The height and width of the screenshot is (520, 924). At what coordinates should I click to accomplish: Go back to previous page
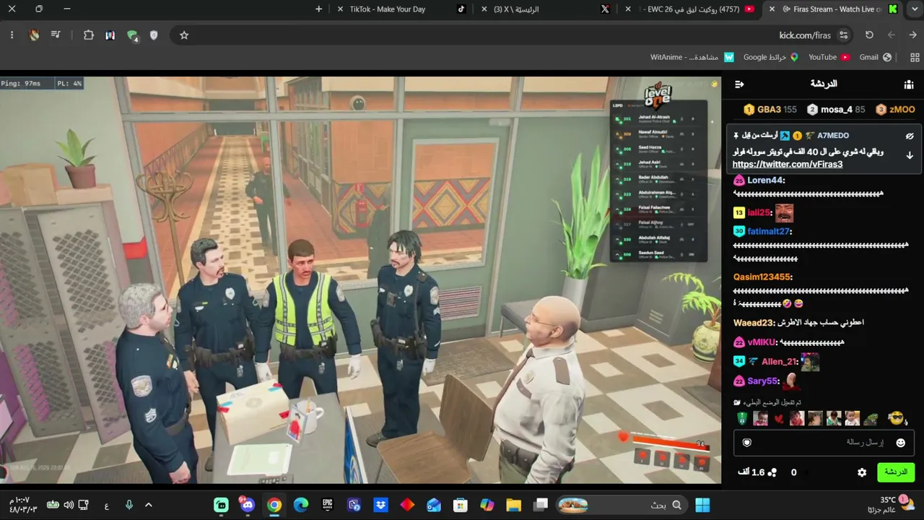click(x=913, y=35)
